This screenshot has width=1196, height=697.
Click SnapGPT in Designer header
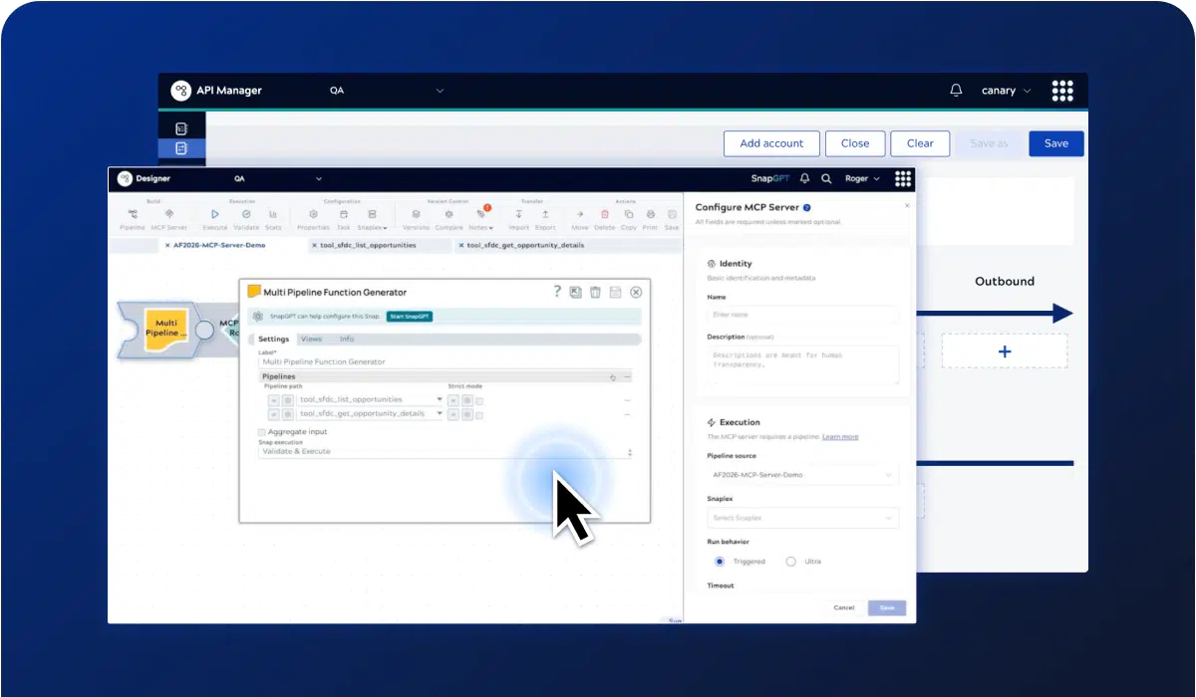pyautogui.click(x=768, y=179)
